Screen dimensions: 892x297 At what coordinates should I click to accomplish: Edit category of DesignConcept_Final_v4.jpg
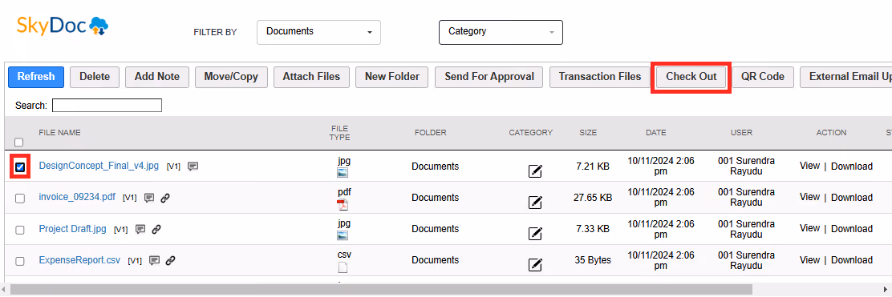click(x=535, y=171)
